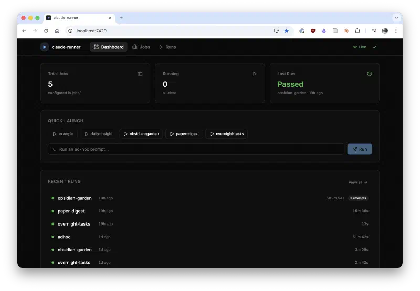Screen dimensions: 420x291
Task: Open the adhoc run row
Action: (x=209, y=237)
